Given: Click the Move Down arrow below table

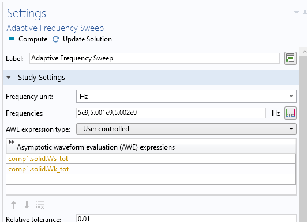Looking at the screenshot, I should pos(27,205).
